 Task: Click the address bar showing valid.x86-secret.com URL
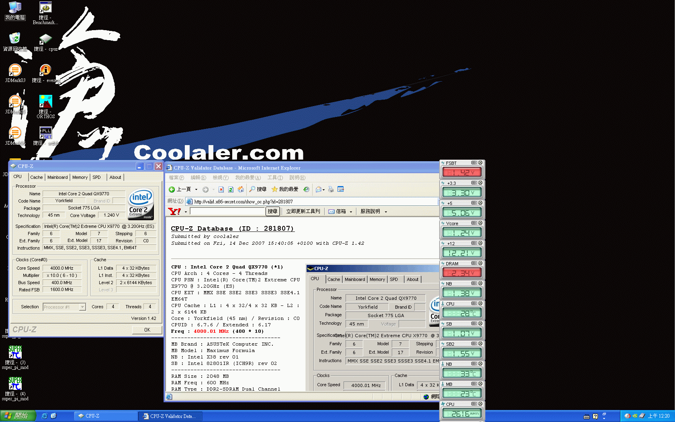(x=311, y=201)
